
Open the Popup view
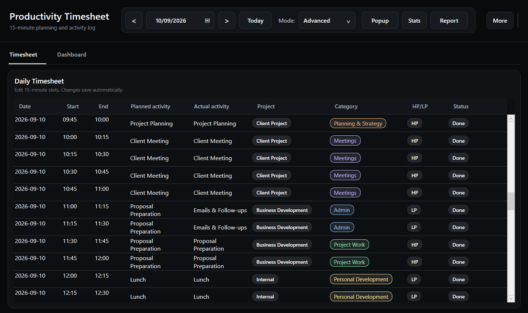pos(380,20)
